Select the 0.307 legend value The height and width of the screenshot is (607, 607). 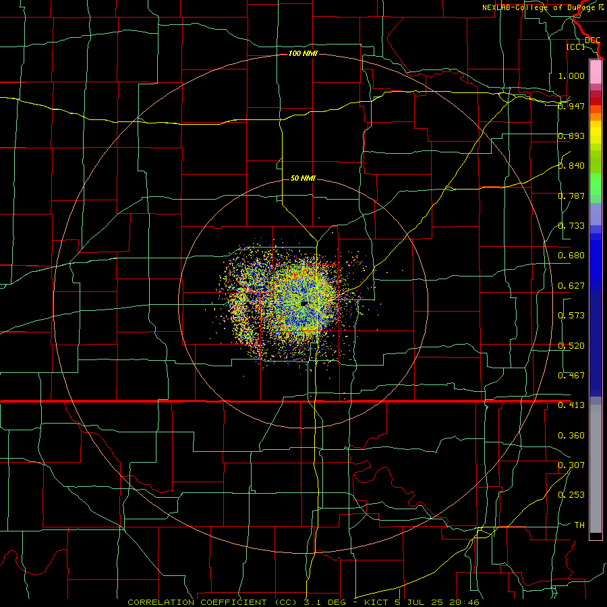tap(571, 465)
